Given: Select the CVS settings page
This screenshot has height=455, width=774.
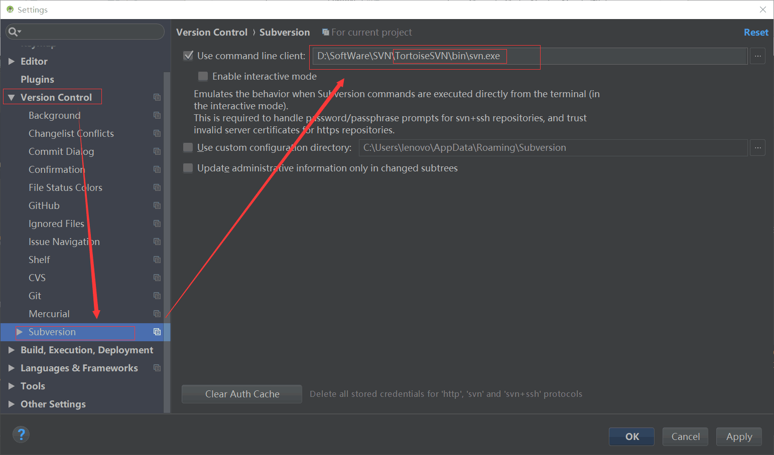Looking at the screenshot, I should click(x=37, y=278).
